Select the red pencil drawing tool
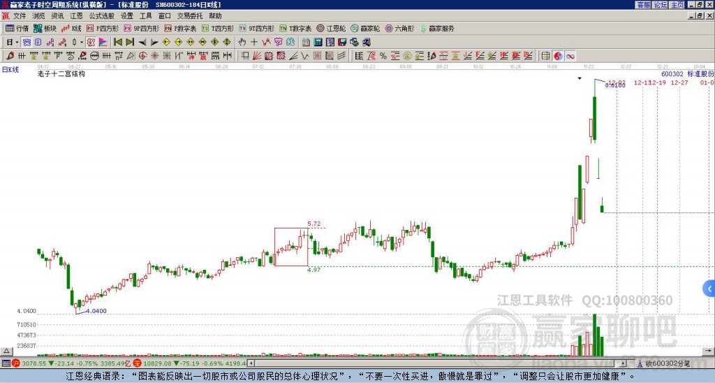Viewport: 715px width, 383px height. (x=10, y=56)
